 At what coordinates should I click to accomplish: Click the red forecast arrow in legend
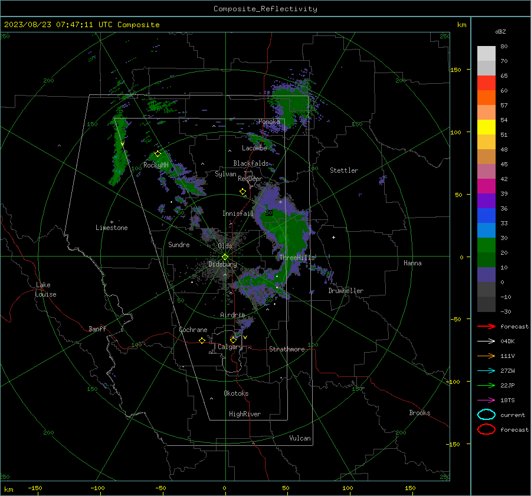(x=486, y=326)
